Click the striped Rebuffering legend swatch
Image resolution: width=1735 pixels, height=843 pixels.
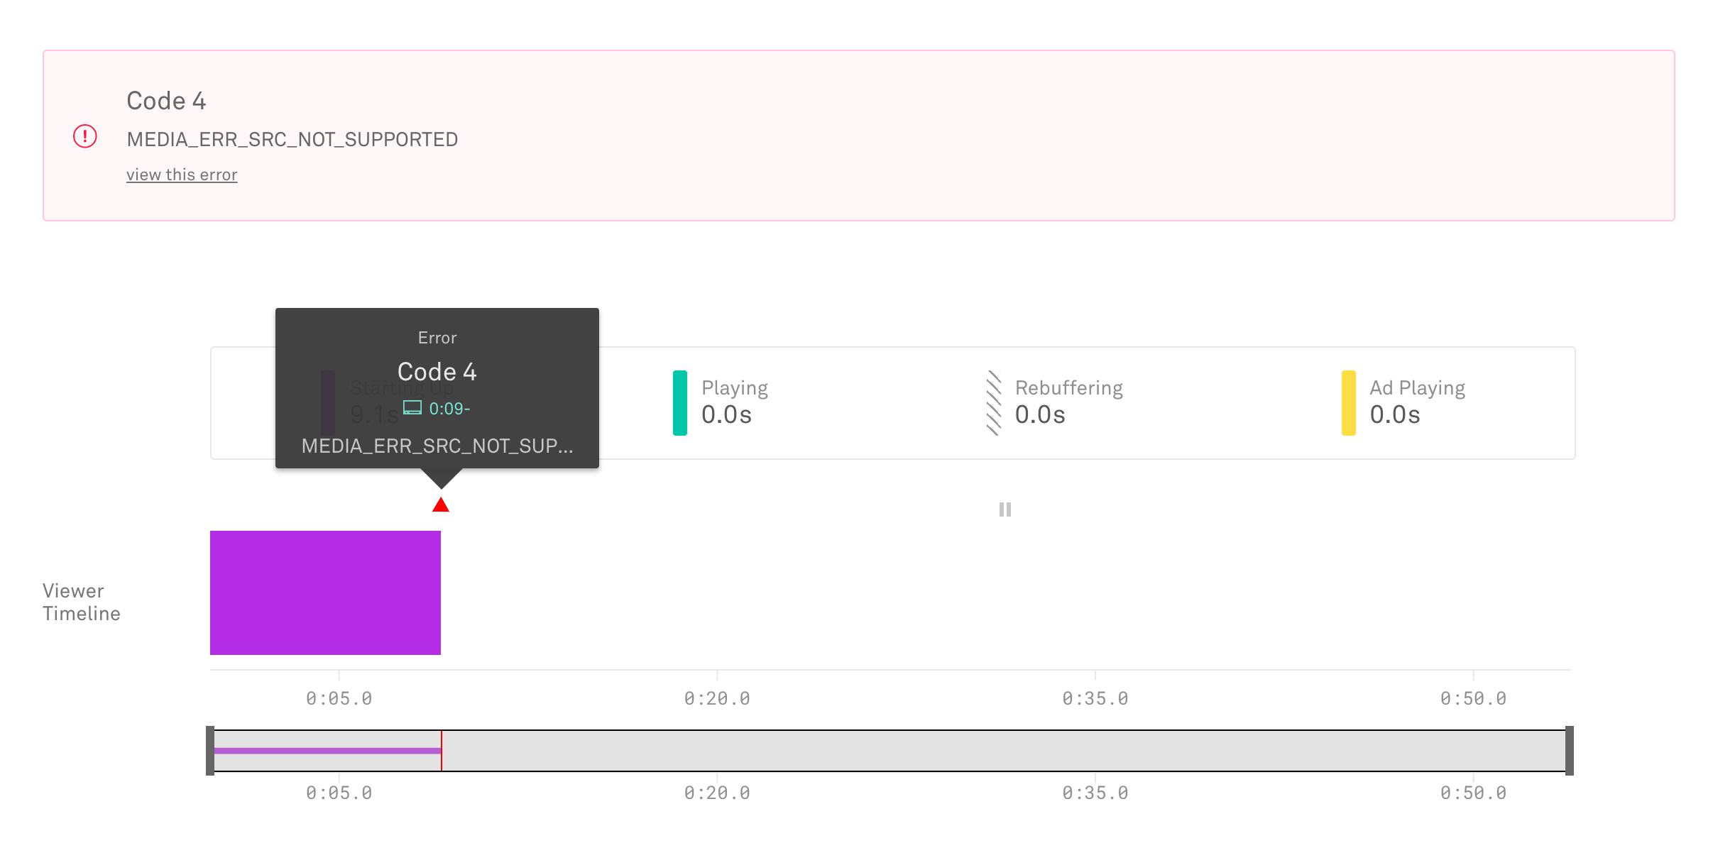pyautogui.click(x=994, y=402)
